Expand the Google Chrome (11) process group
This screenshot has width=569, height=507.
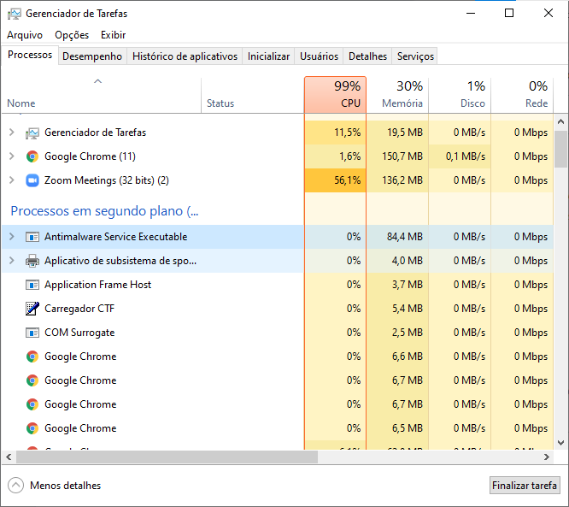point(12,156)
